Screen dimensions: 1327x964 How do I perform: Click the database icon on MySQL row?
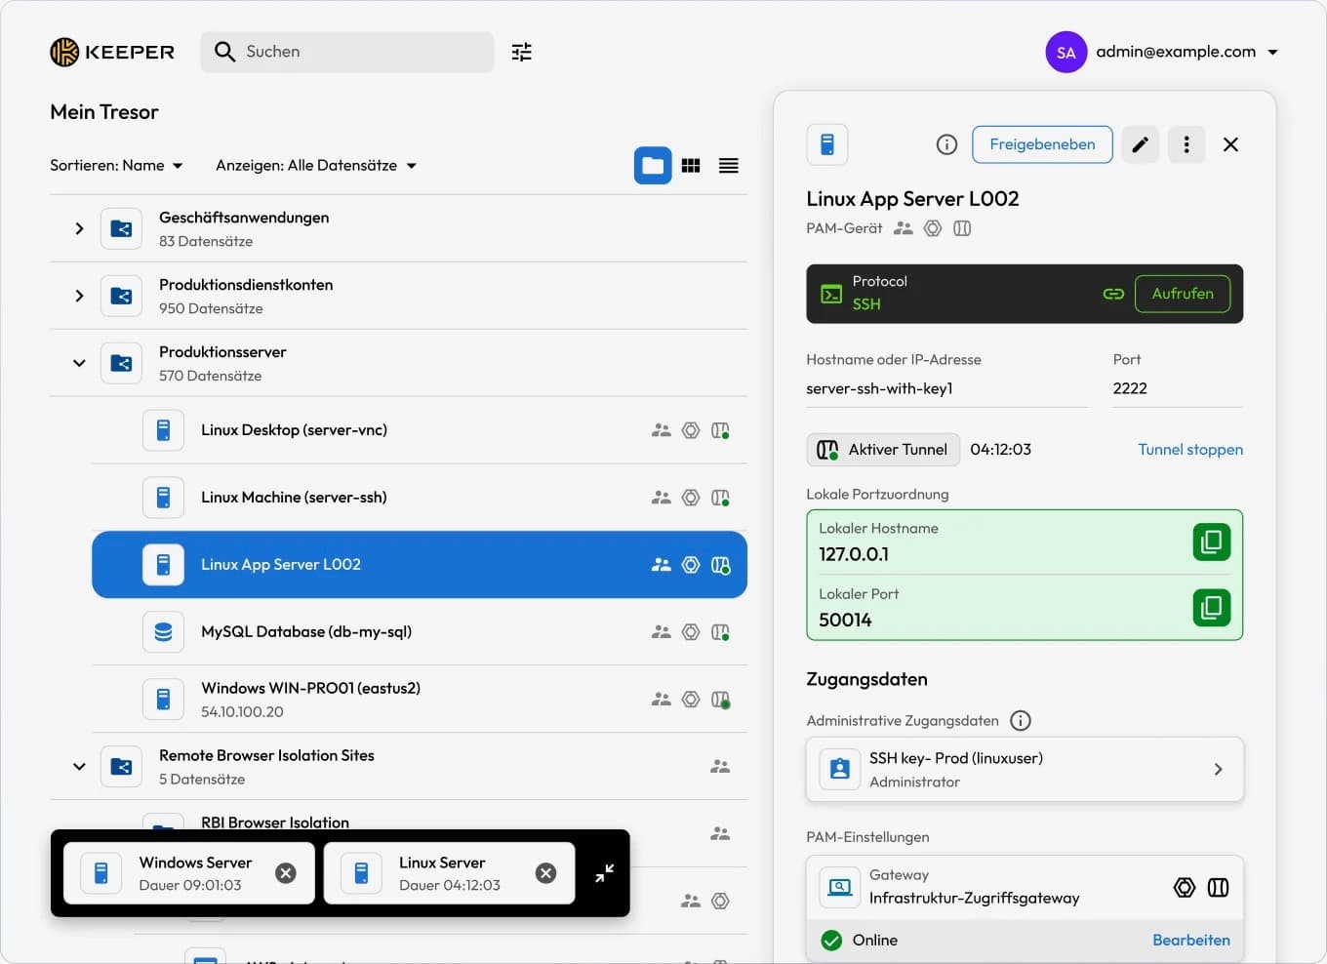tap(163, 632)
